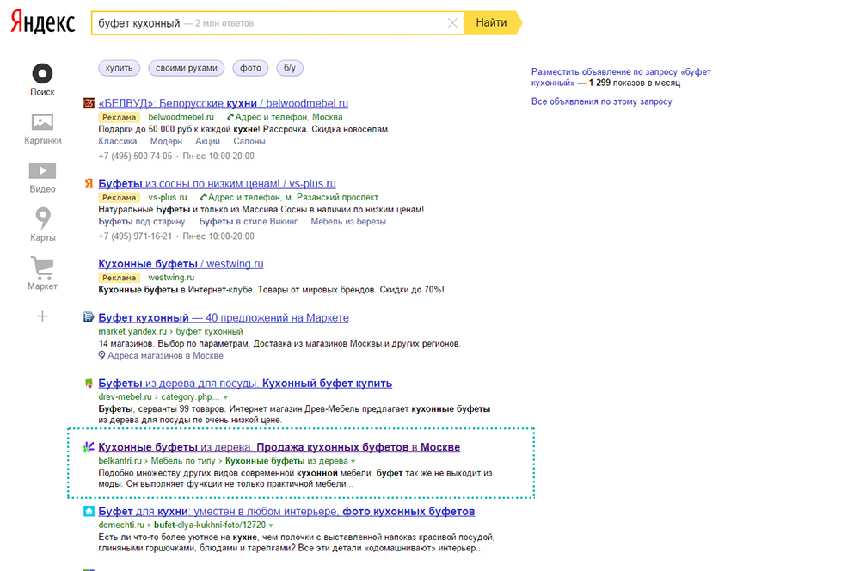Open the Маркет cart icon
The height and width of the screenshot is (571, 860).
click(42, 268)
